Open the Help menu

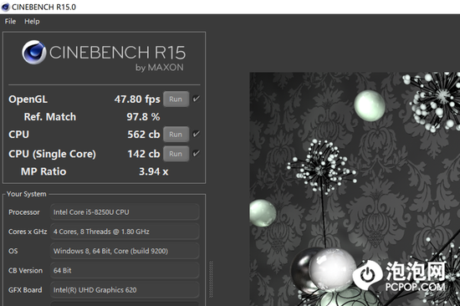32,22
